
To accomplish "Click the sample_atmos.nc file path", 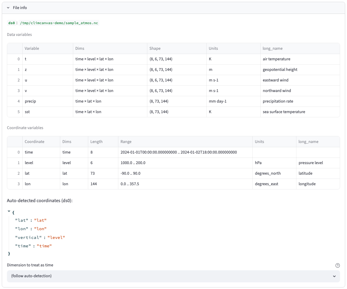I will (x=59, y=23).
